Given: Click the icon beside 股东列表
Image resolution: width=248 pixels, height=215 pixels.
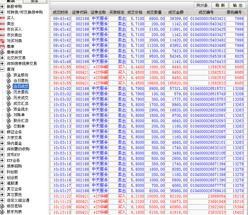Looking at the screenshot, I should click(2, 212).
